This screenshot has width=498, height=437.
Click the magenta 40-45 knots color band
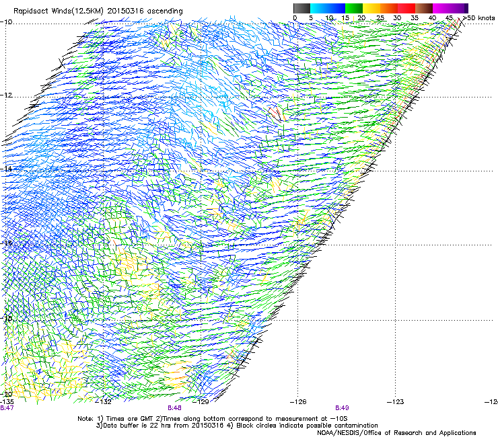pyautogui.click(x=448, y=8)
